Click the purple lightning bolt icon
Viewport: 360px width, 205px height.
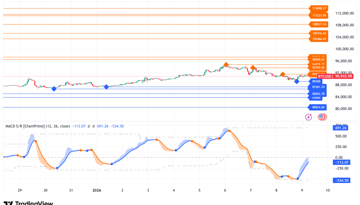(308, 117)
